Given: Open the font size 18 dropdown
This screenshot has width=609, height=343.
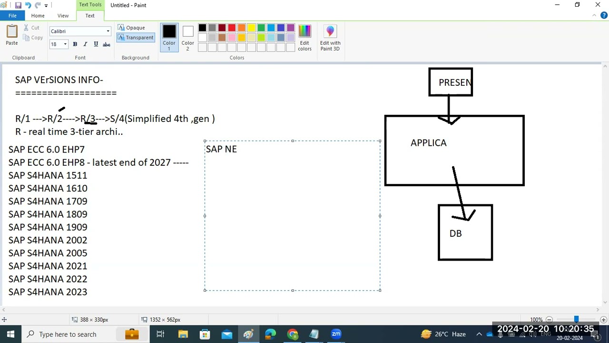Looking at the screenshot, I should pyautogui.click(x=65, y=44).
